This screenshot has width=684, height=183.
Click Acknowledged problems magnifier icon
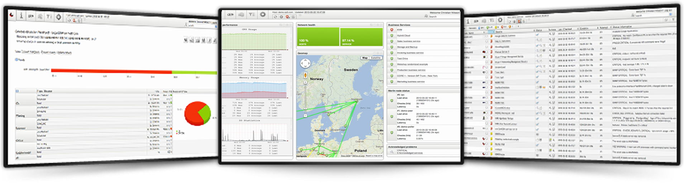[392, 152]
